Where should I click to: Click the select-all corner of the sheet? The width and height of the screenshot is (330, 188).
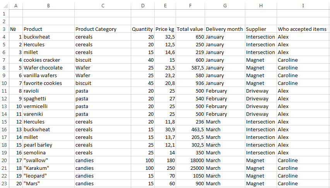4,5
